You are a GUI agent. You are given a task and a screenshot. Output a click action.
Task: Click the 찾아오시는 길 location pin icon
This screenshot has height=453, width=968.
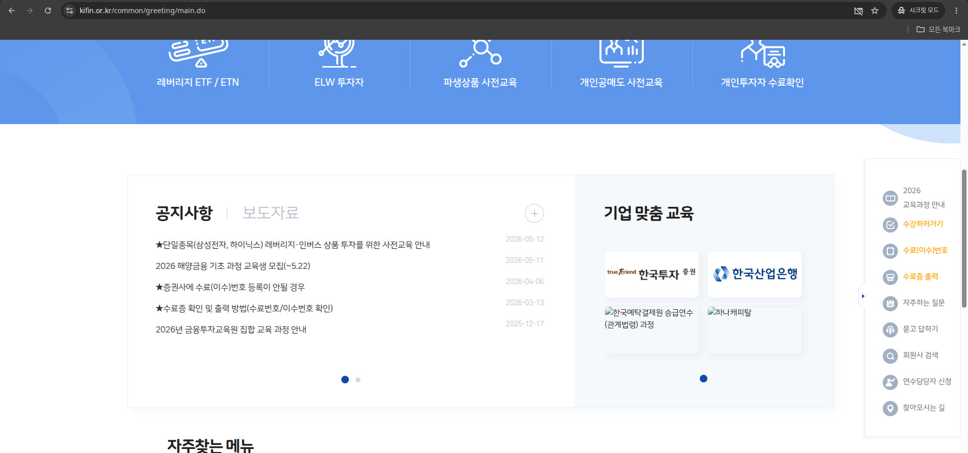pos(890,408)
